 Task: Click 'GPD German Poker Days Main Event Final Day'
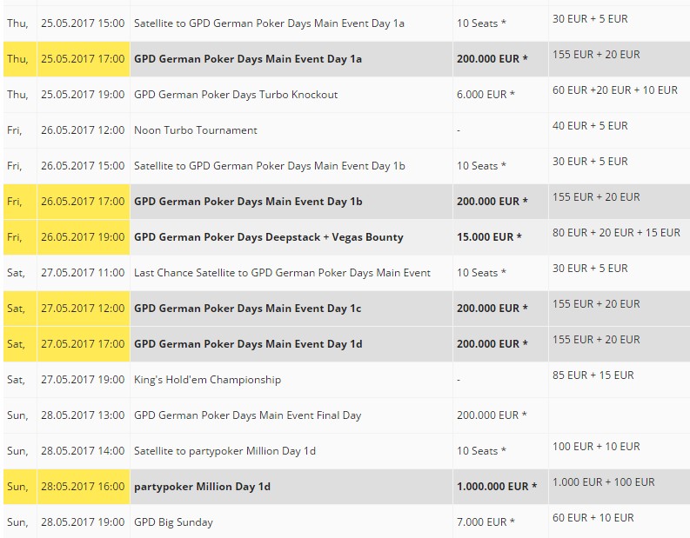click(247, 415)
